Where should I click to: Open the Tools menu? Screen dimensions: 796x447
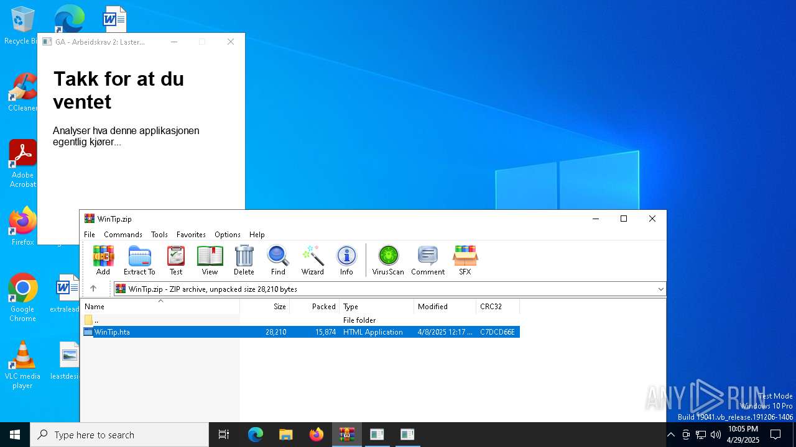[159, 235]
